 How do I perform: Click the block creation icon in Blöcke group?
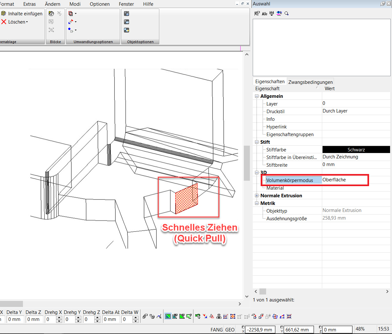pos(51,13)
